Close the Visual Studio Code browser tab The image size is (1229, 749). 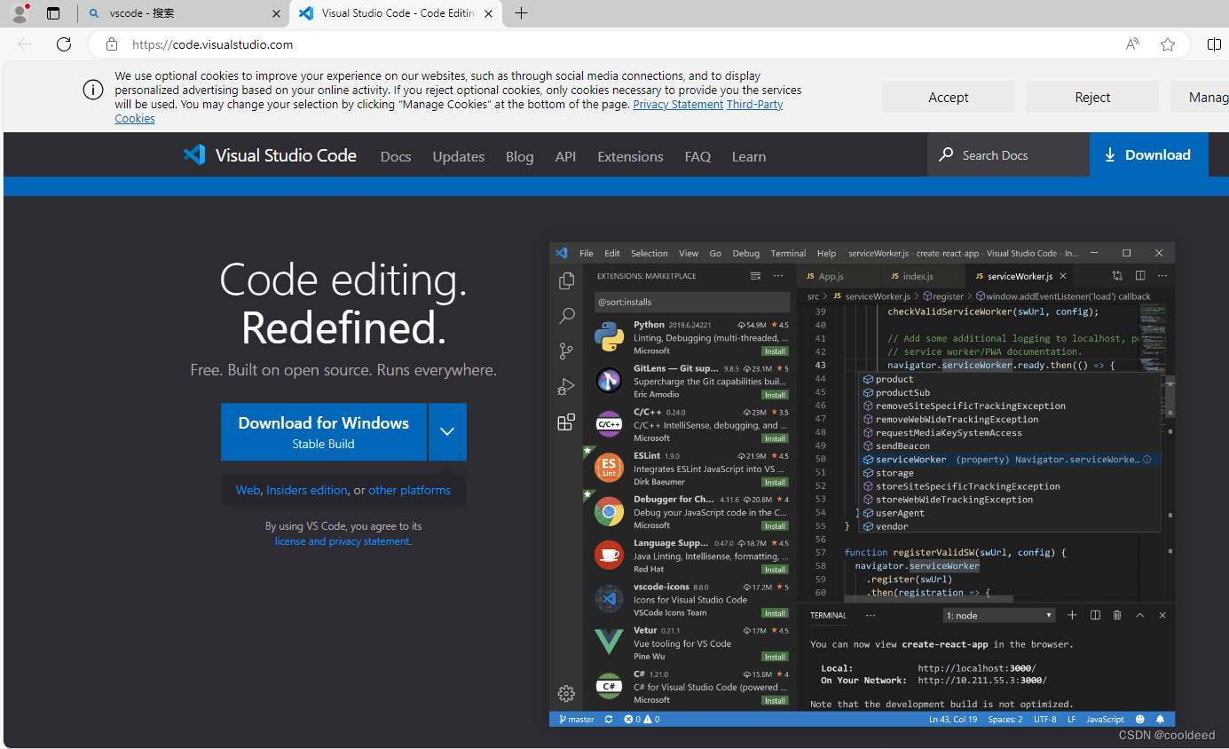click(487, 13)
